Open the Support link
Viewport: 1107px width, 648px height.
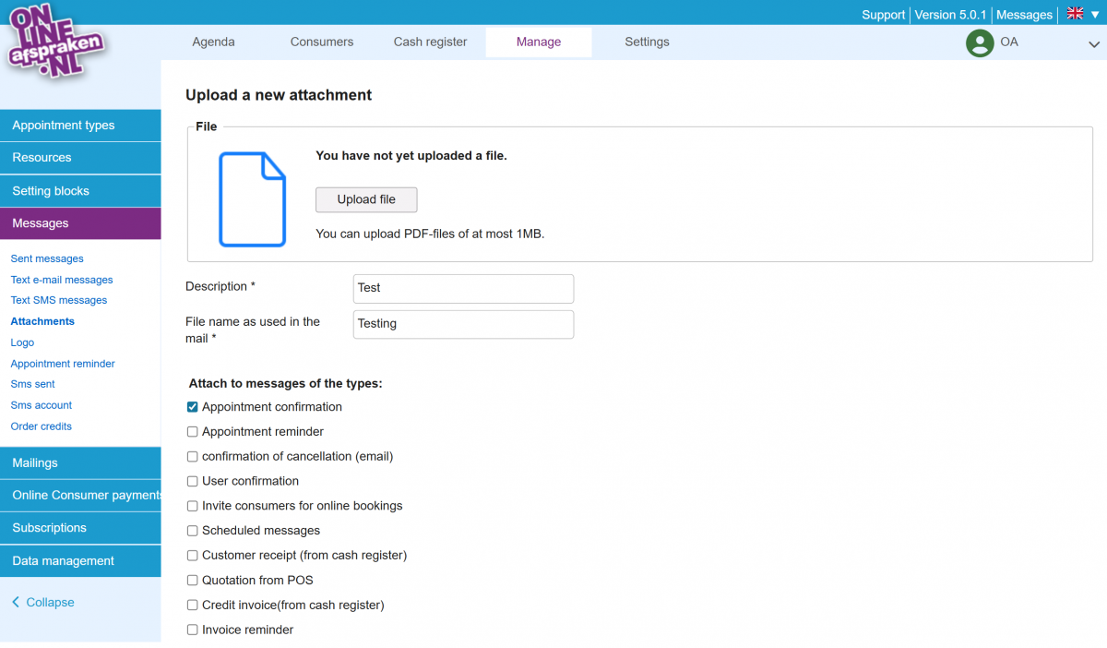click(883, 15)
